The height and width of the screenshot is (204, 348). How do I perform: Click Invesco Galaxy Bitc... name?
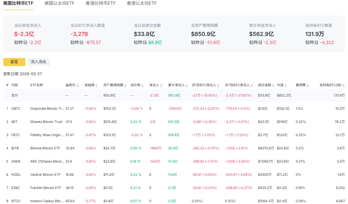(x=47, y=201)
